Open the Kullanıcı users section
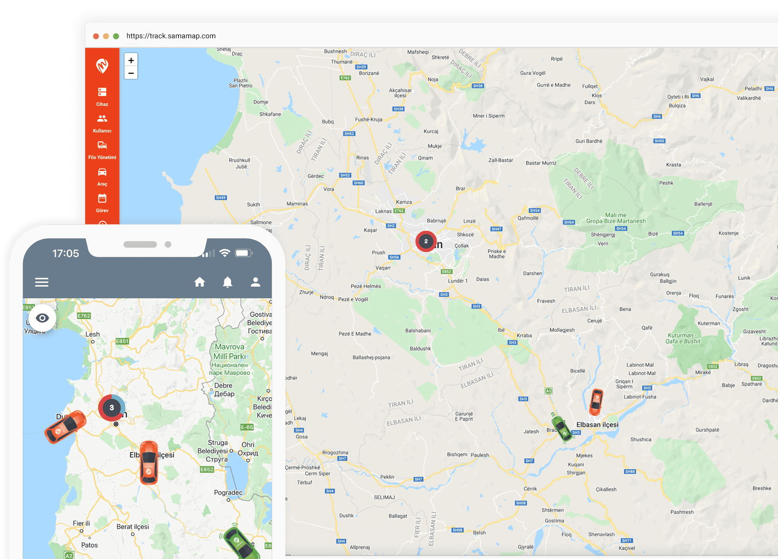Viewport: 778px width, 559px height. coord(102,123)
